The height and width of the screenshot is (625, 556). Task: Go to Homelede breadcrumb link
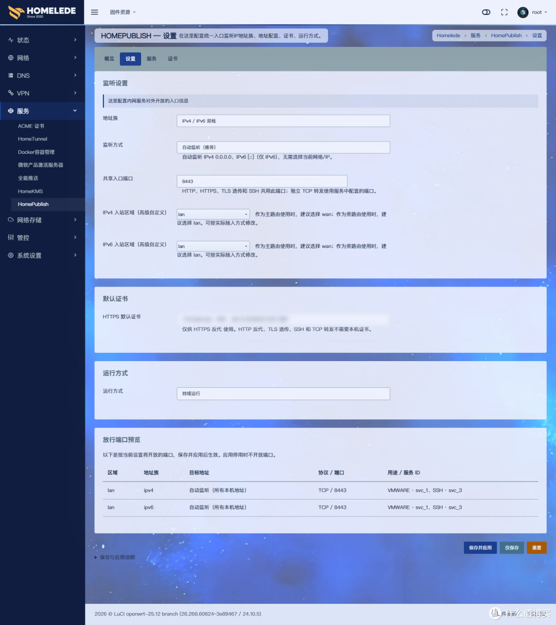(x=448, y=35)
